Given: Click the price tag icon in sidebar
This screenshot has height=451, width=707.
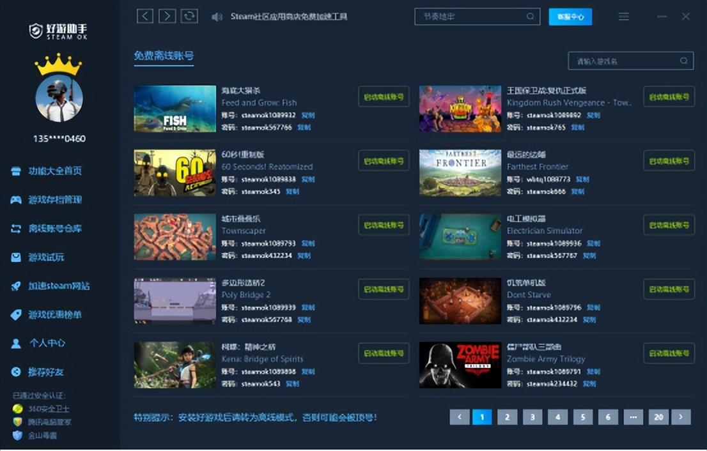Looking at the screenshot, I should (16, 315).
